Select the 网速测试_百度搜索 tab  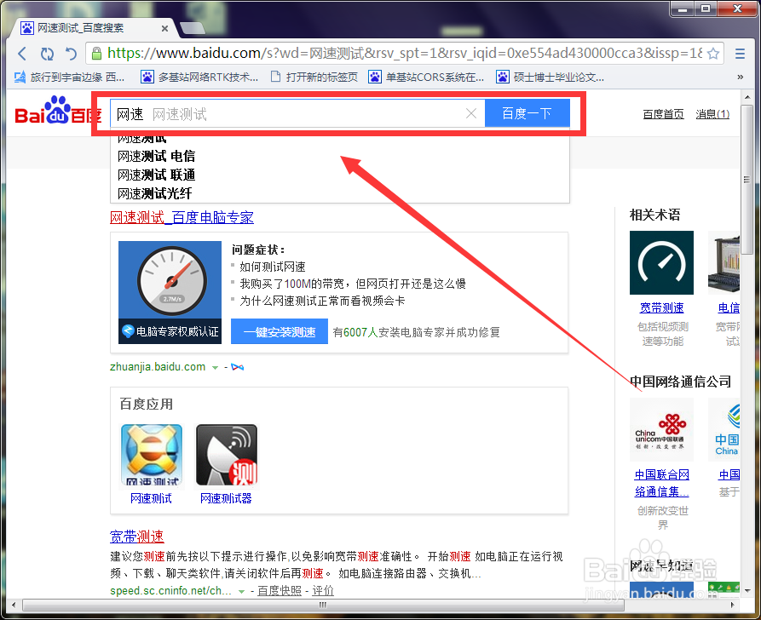[92, 28]
